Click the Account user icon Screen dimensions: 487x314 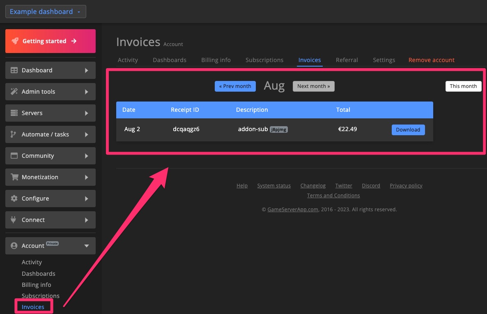tap(13, 245)
